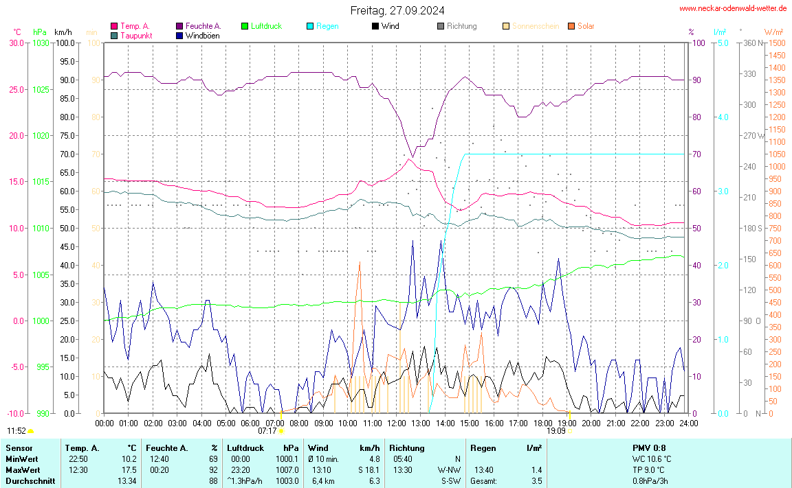This screenshot has height=488, width=792.
Task: Click the sun icon beside 11:52
Action: point(31,431)
